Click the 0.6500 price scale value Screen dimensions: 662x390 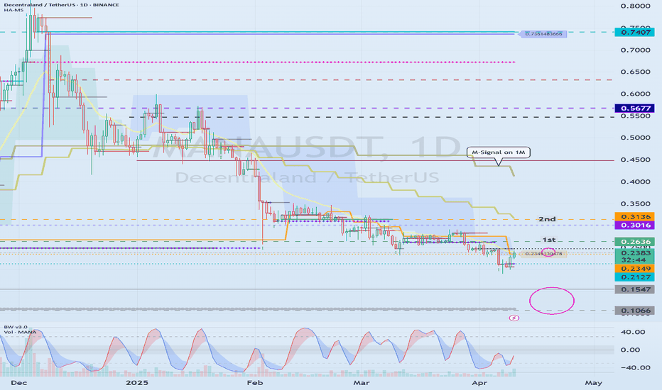coord(636,72)
